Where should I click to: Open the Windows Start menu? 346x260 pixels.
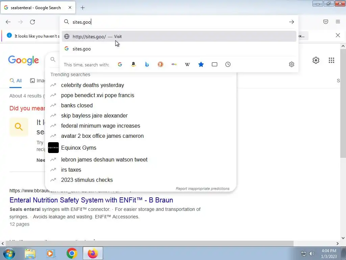tap(9, 253)
